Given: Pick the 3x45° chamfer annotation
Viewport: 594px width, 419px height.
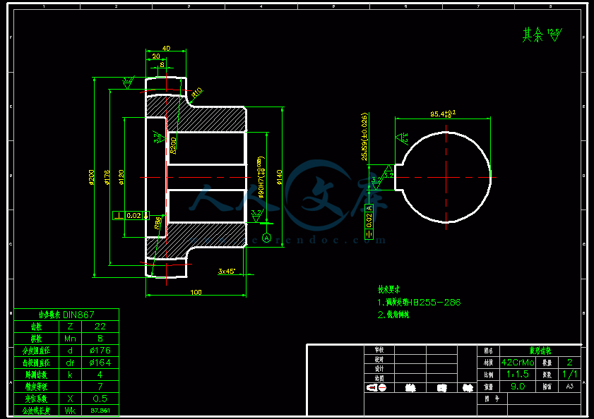Looking at the screenshot, I should 227,271.
